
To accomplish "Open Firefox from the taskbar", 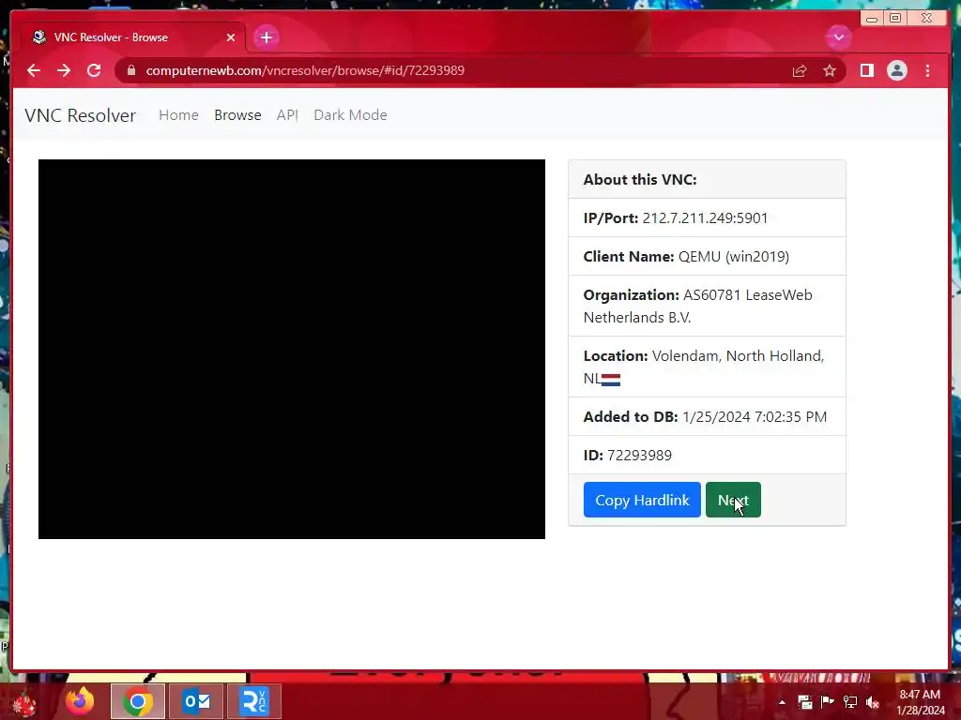I will (x=80, y=701).
